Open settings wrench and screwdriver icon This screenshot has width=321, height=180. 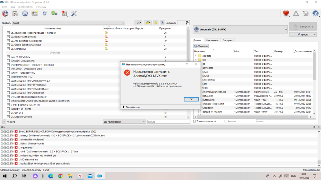click(74, 13)
